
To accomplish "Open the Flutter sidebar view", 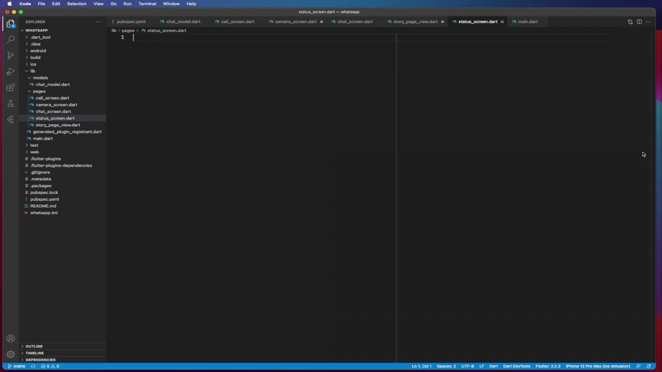I will 10,119.
